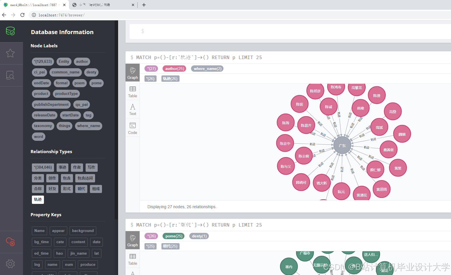Select the word node label
The image size is (451, 275).
(x=38, y=137)
